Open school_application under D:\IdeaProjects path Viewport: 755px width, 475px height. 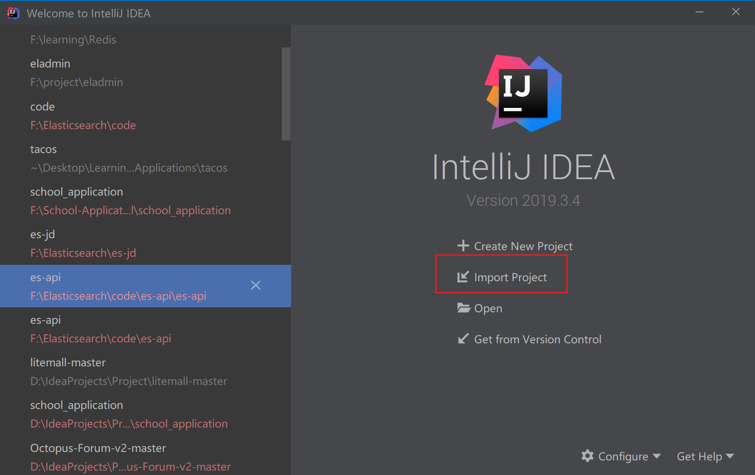point(145,414)
